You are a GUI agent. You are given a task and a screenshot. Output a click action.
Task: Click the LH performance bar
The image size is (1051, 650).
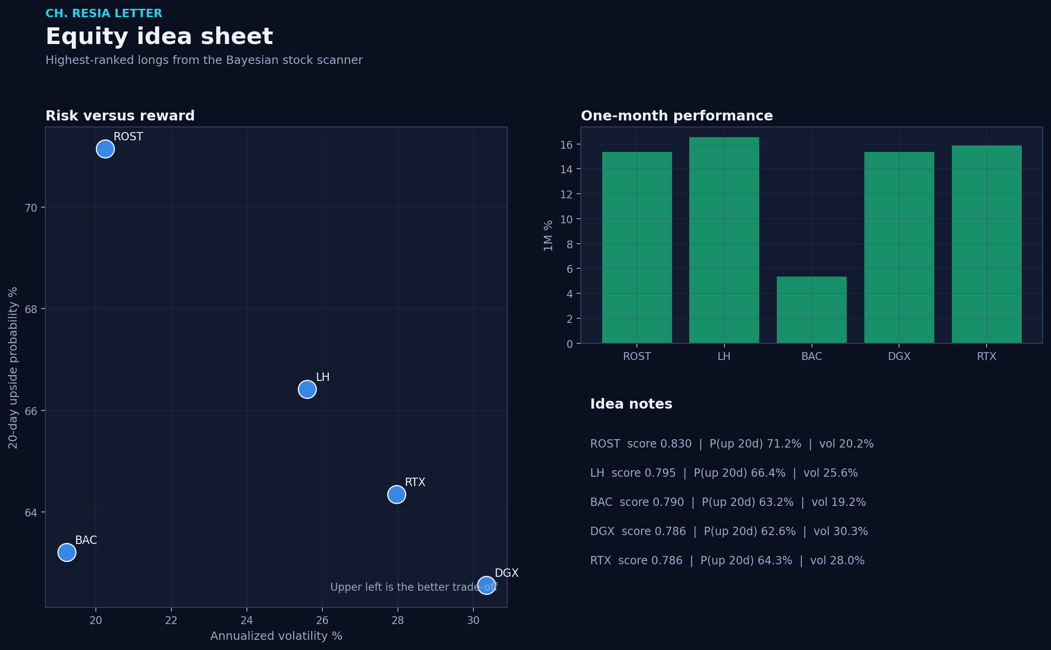click(724, 240)
